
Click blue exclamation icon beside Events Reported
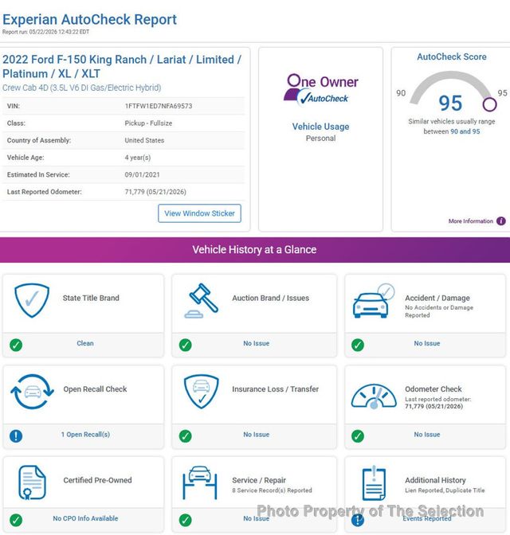point(358,520)
